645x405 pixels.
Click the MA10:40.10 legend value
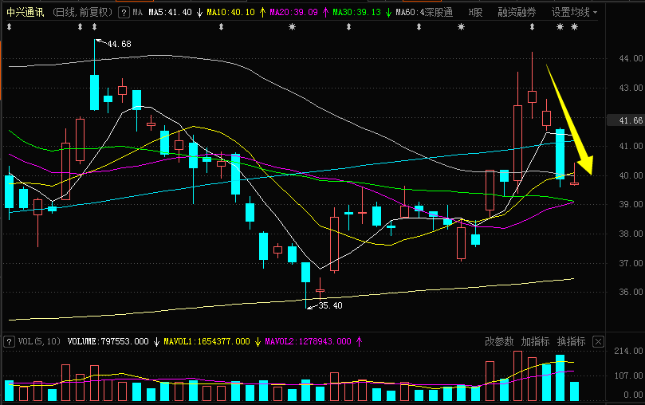point(230,12)
